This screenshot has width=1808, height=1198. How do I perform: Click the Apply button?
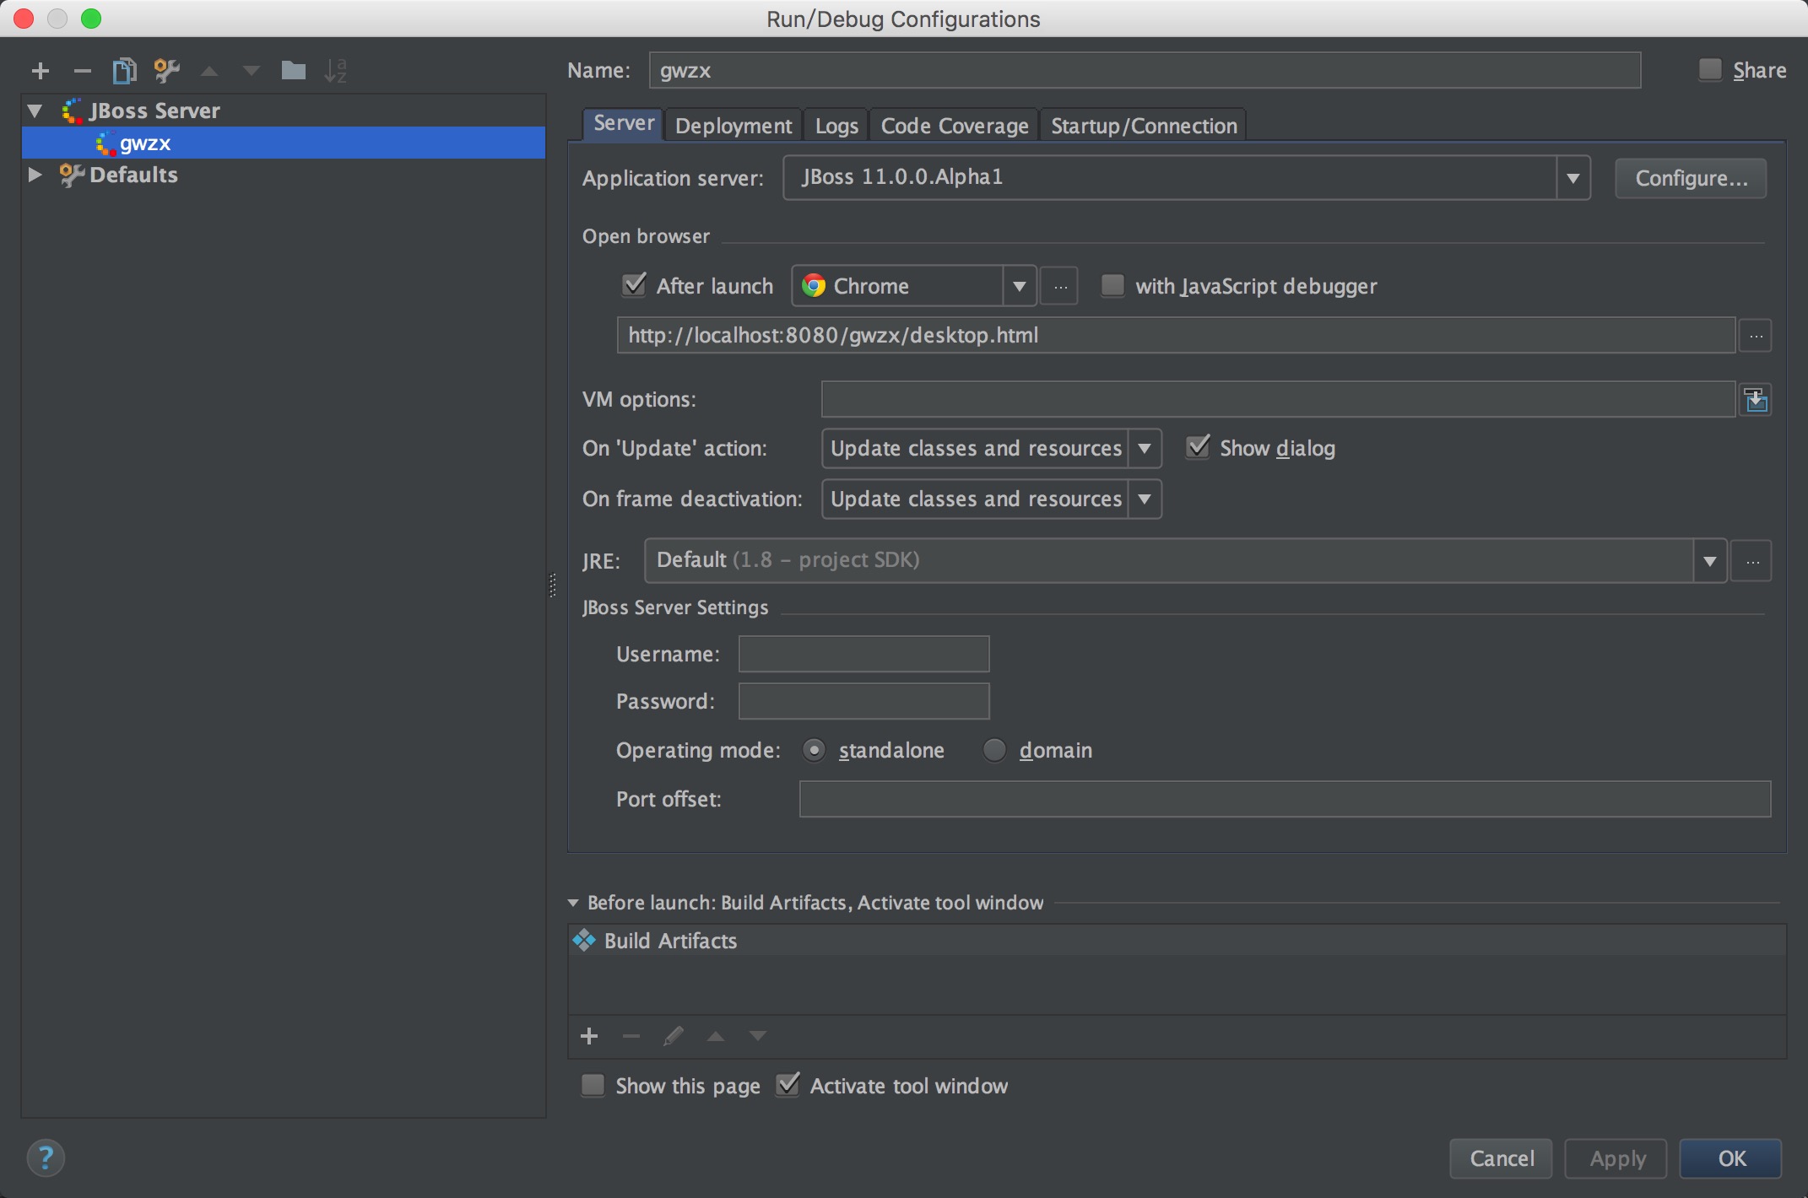pyautogui.click(x=1616, y=1158)
